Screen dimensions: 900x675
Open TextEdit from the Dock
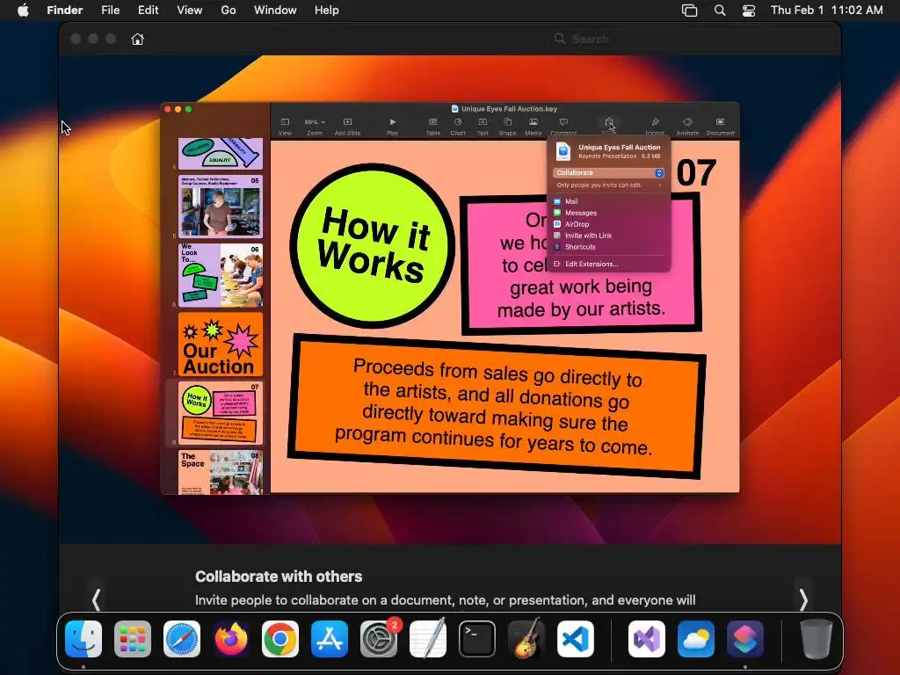428,639
